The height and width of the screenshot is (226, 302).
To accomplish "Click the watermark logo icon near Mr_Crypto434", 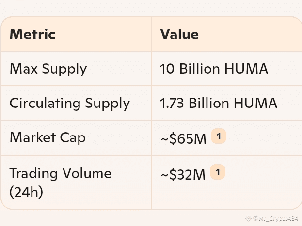I will click(249, 218).
